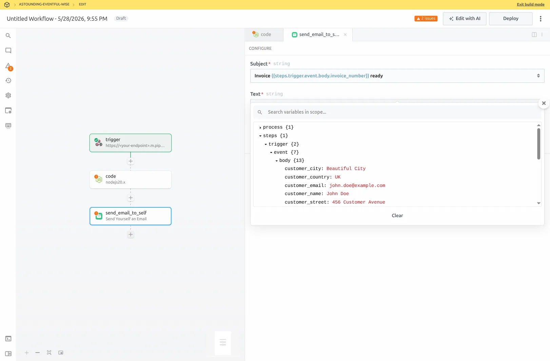Click Exit build mode link
Viewport: 550px width, 361px height.
click(530, 4)
